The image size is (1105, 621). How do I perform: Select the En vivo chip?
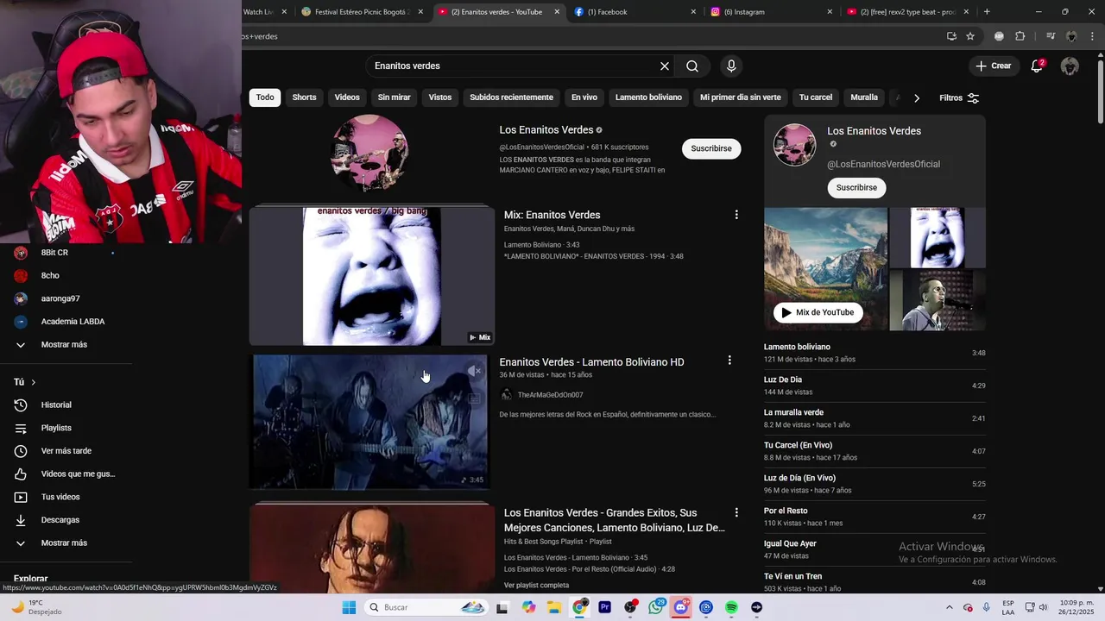pos(584,97)
